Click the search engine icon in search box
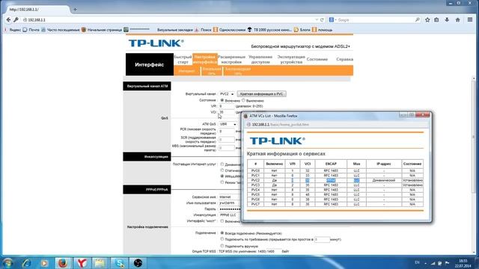Viewport: 479px width, 269px height. 332,20
